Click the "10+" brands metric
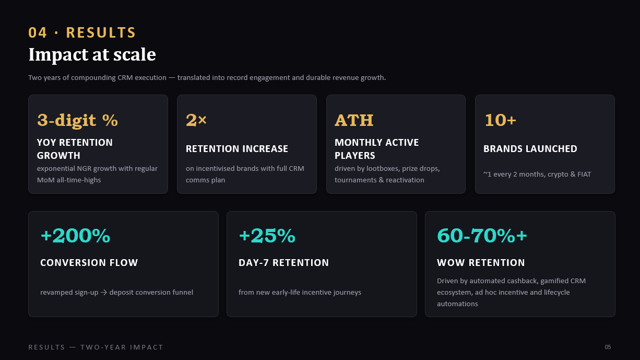This screenshot has width=640, height=360. [x=500, y=120]
